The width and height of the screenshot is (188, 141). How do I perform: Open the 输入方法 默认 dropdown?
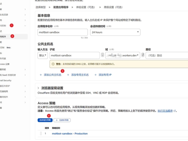[43, 55]
